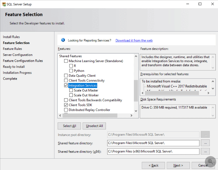The height and width of the screenshot is (170, 218).
Task: Click the Prerequisites horizontal scrollbar thumb
Action: pyautogui.click(x=172, y=93)
